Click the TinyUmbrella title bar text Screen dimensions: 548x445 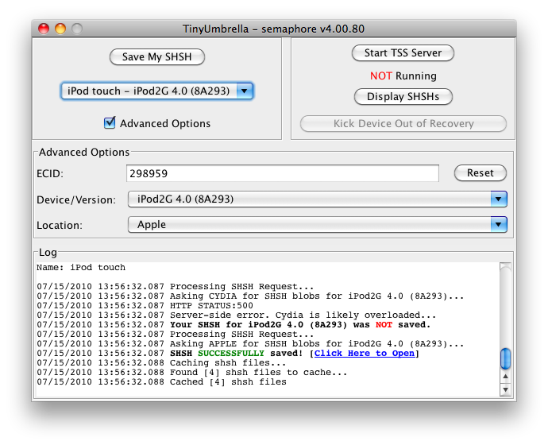pyautogui.click(x=273, y=29)
